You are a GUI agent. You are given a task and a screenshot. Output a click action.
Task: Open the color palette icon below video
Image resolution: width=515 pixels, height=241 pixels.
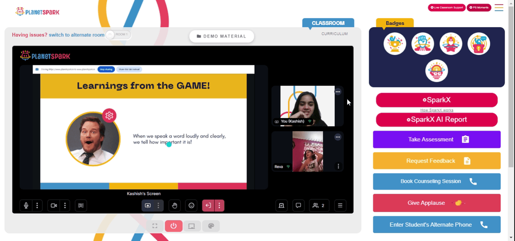211,226
